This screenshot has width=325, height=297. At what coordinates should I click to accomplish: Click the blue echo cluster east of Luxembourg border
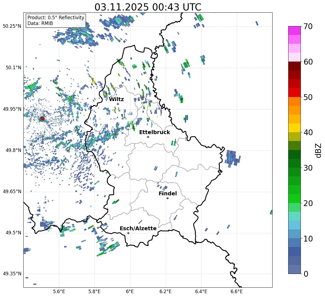(232, 159)
